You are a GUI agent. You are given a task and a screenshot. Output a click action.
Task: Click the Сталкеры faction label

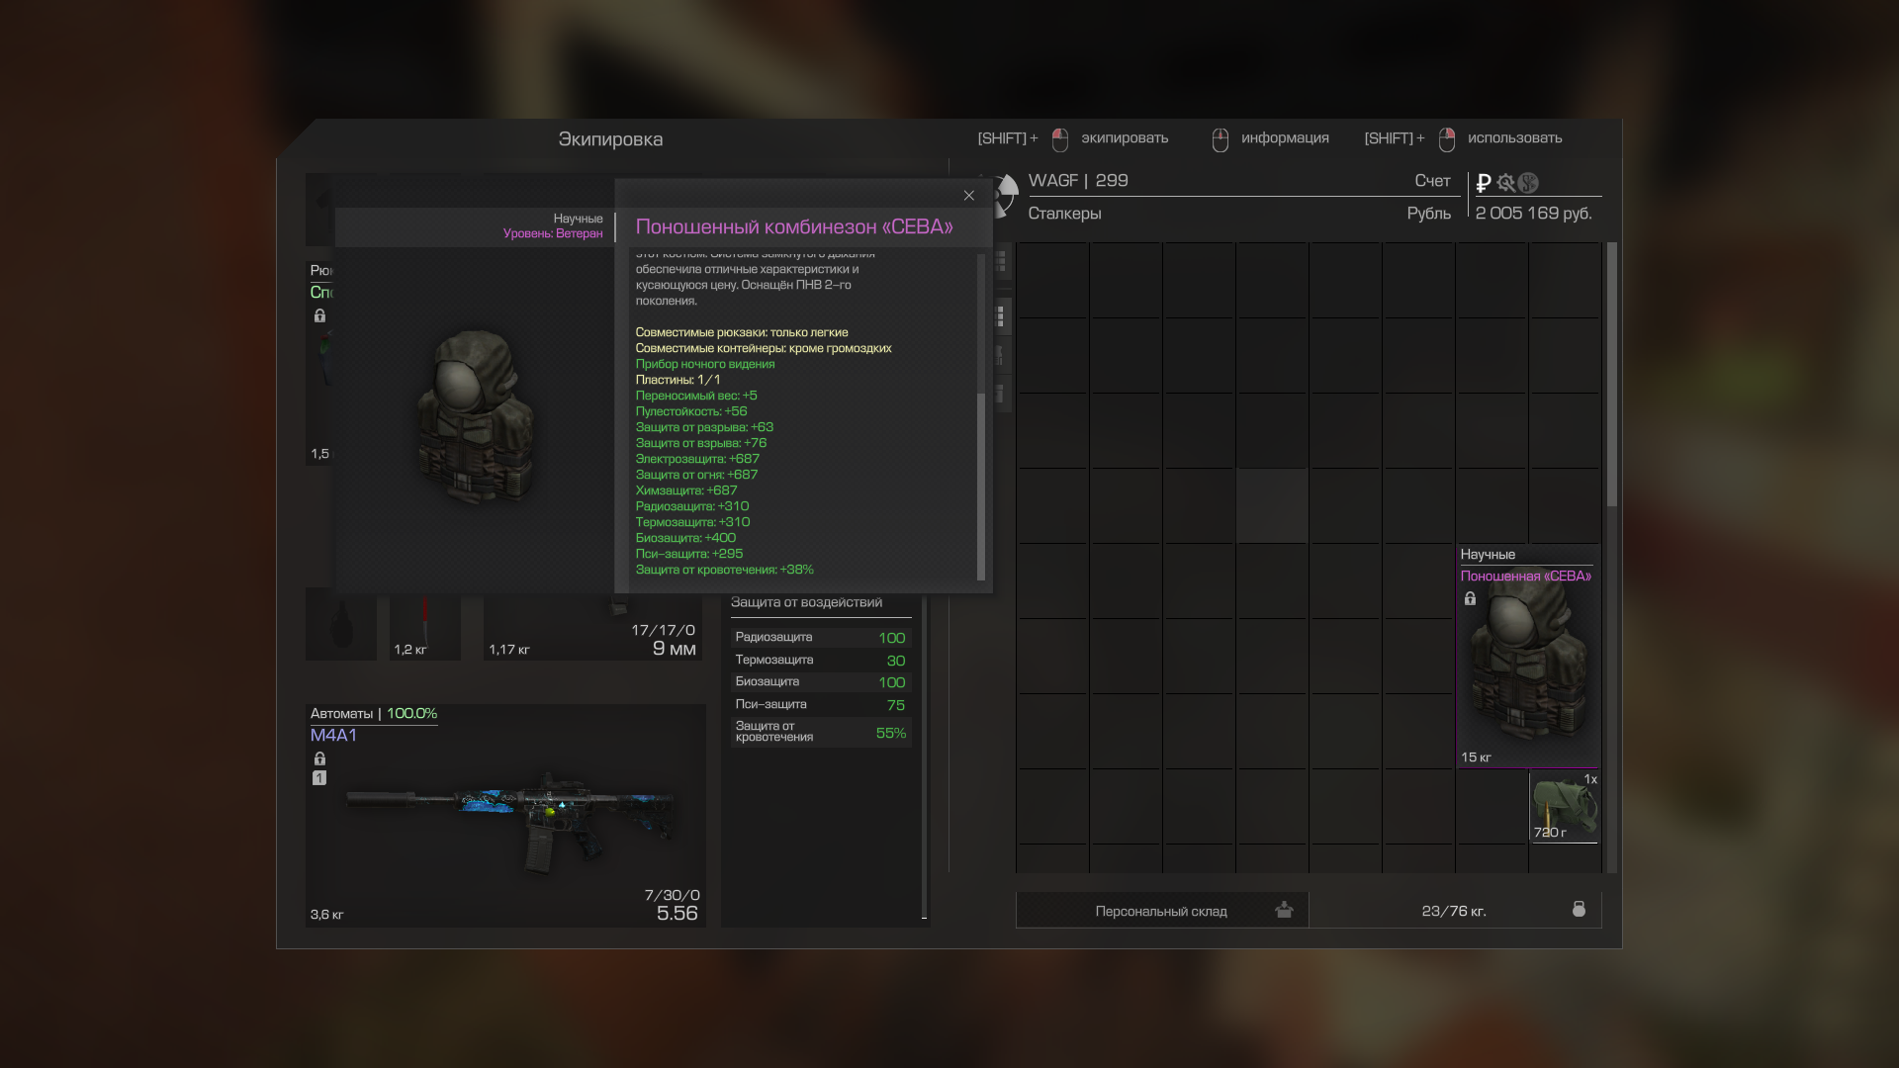pyautogui.click(x=1064, y=214)
